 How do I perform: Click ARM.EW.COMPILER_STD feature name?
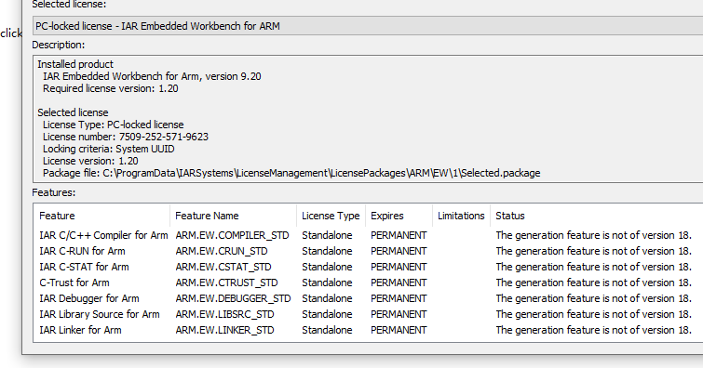[232, 235]
